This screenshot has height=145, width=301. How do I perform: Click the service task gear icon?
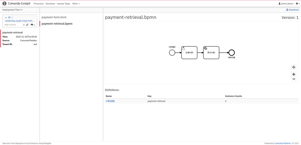(x=205, y=48)
